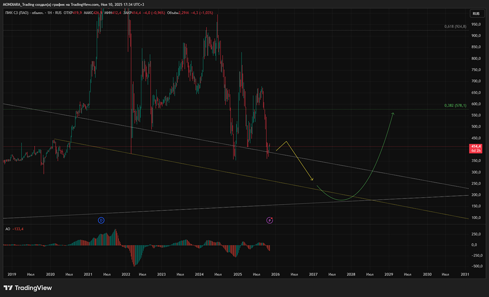Click the Объём volume value in the legend
This screenshot has width=489, height=297.
coord(184,13)
